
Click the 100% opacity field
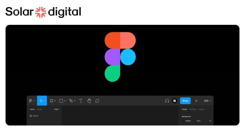coord(198,121)
